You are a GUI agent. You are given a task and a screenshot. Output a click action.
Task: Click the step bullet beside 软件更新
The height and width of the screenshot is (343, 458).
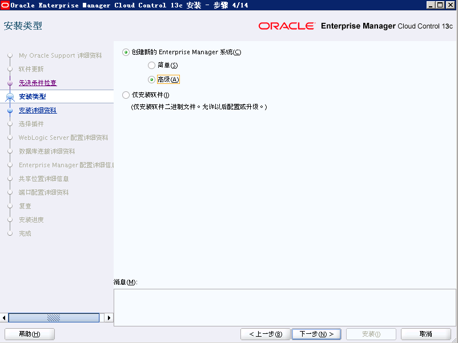click(10, 69)
